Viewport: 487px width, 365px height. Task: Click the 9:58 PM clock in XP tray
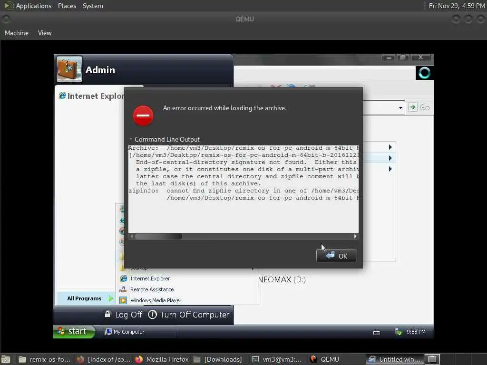(416, 332)
